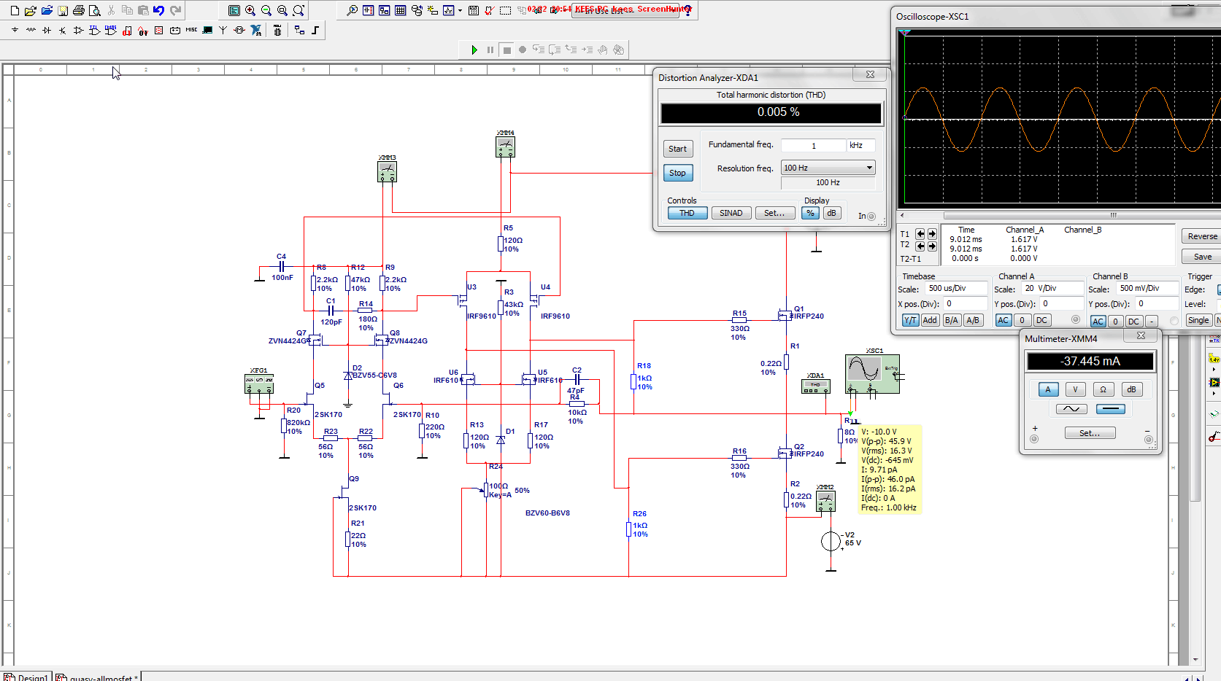Screen dimensions: 1221x681
Task: Click Channel B scale 500 mV/Div field
Action: pyautogui.click(x=1148, y=288)
